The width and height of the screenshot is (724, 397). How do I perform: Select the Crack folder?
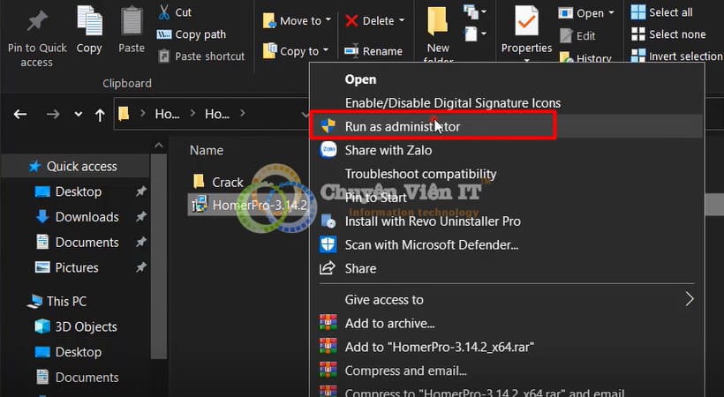[x=218, y=182]
